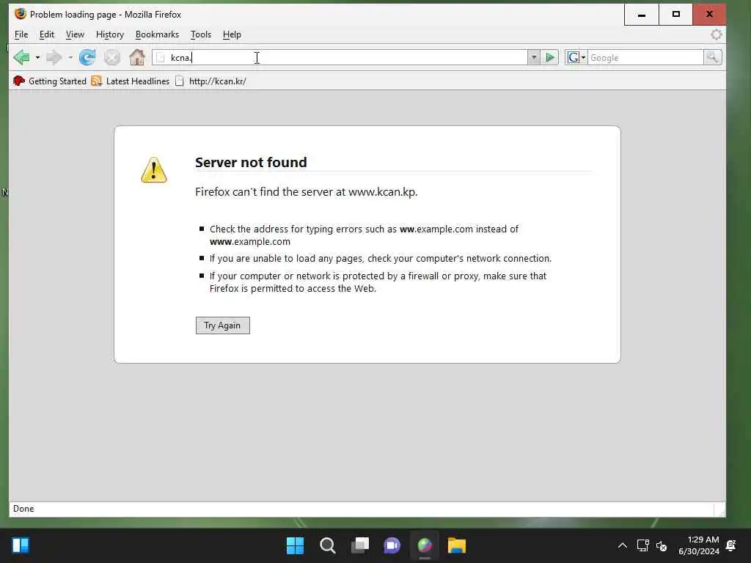The image size is (751, 563).
Task: Open taskbar Search
Action: 328,545
